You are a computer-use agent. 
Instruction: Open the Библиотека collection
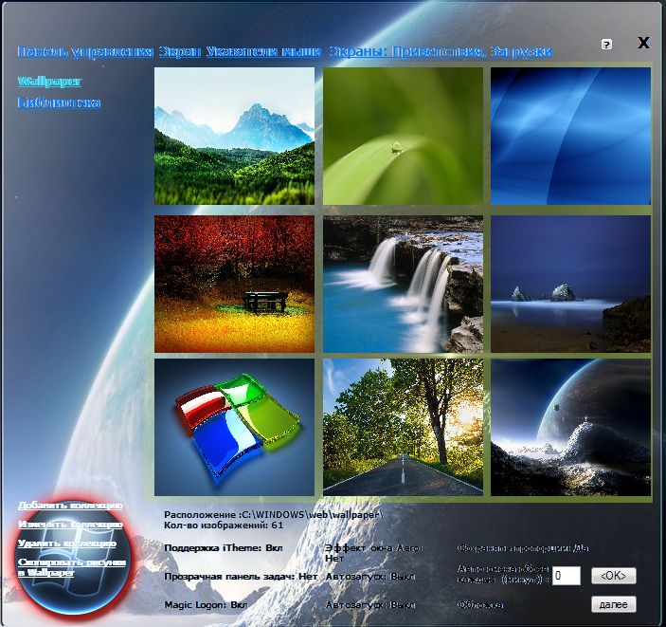pyautogui.click(x=59, y=103)
